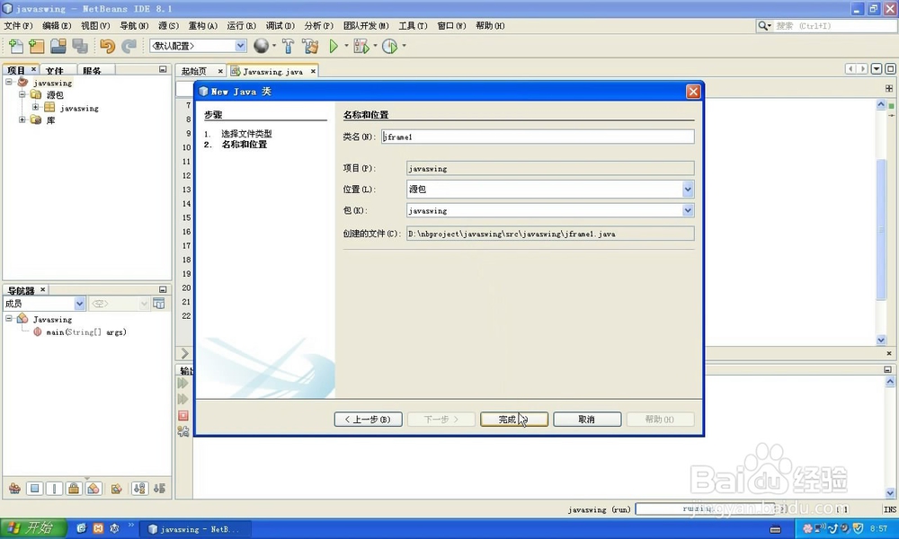Open the 包 package dropdown in dialog
The image size is (899, 539).
click(688, 211)
